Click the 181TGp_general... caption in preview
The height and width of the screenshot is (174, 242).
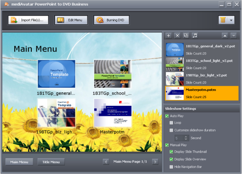56,93
